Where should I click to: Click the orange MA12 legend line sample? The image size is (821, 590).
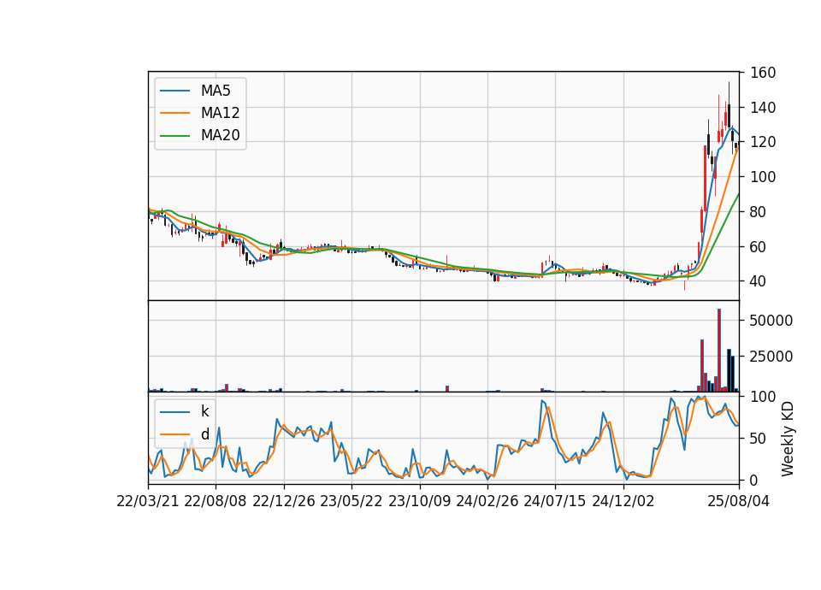click(x=174, y=113)
